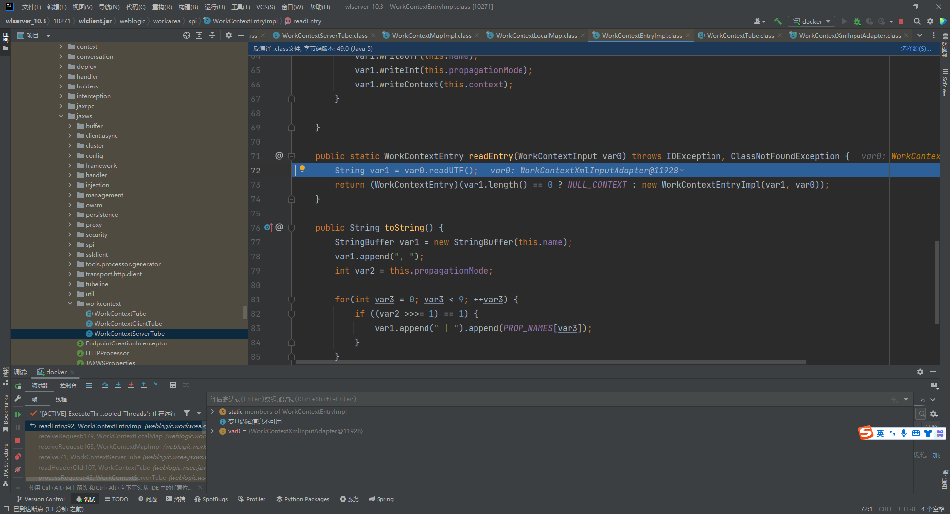Toggle Mute Breakpoints icon
The image size is (950, 514).
[18, 470]
